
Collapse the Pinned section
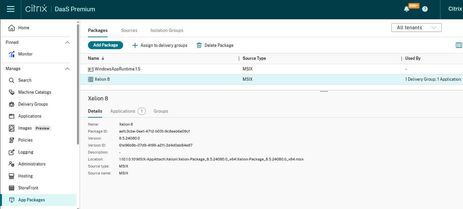point(67,42)
